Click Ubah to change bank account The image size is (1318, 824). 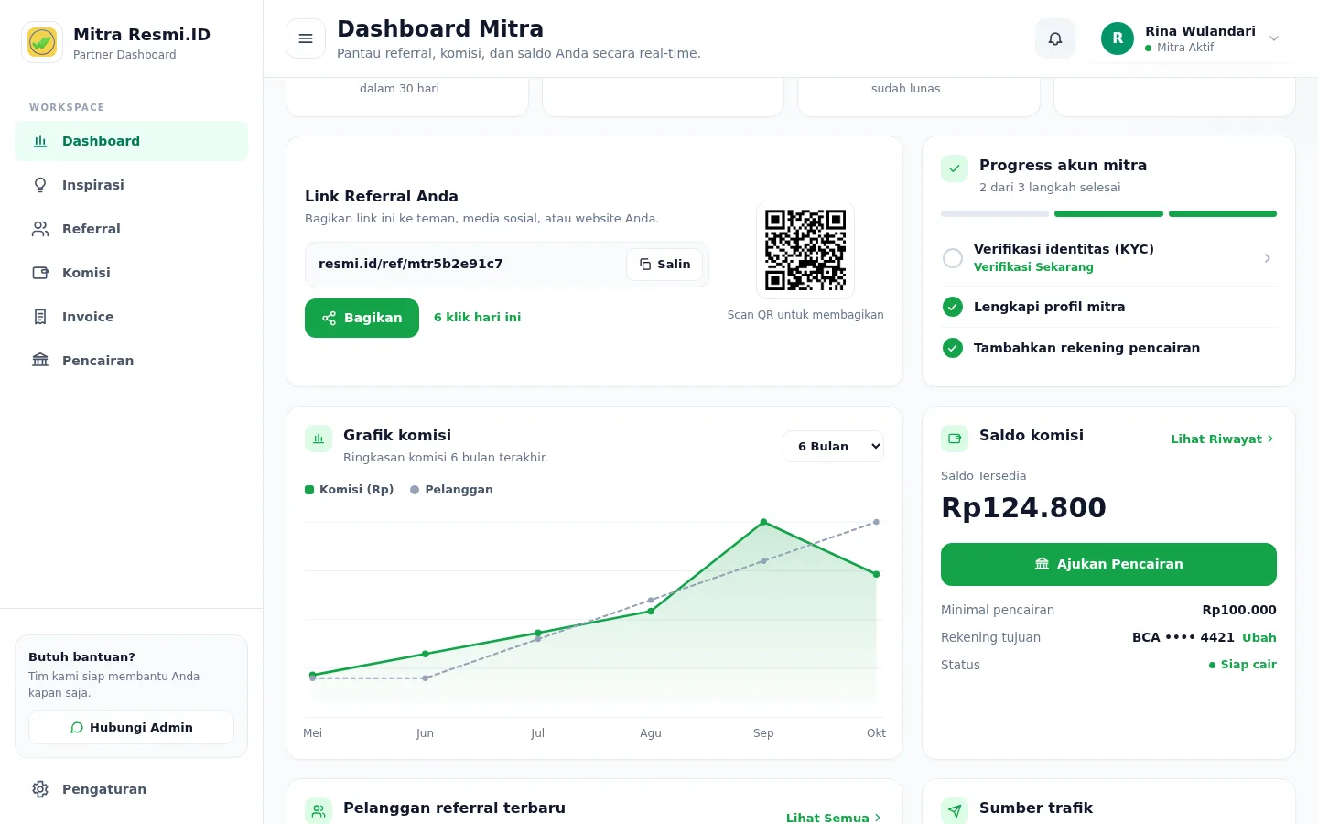[x=1259, y=638]
